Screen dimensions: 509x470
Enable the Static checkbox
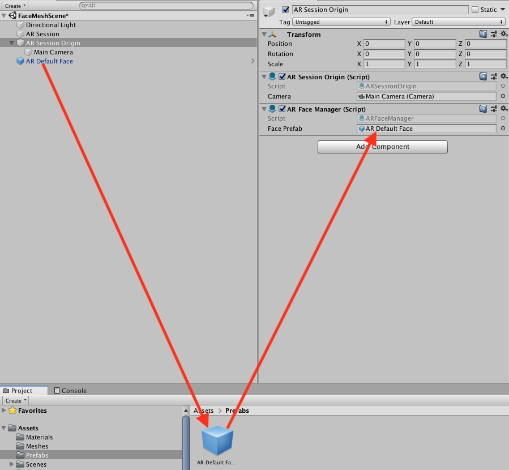click(x=475, y=10)
